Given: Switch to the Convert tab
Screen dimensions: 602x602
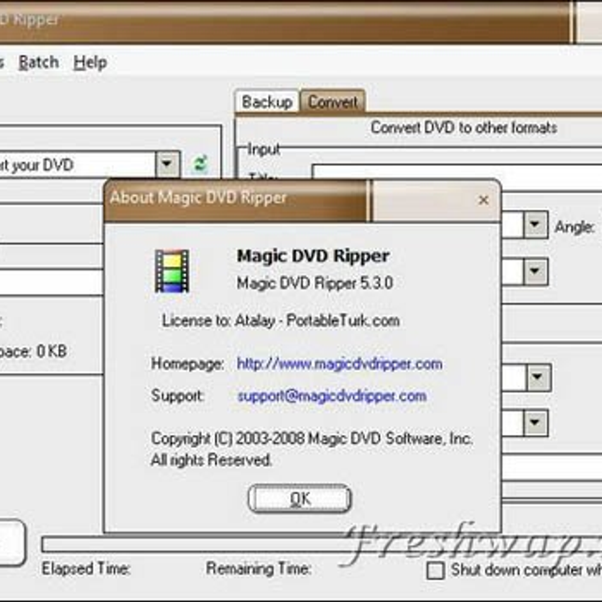Looking at the screenshot, I should pyautogui.click(x=333, y=102).
